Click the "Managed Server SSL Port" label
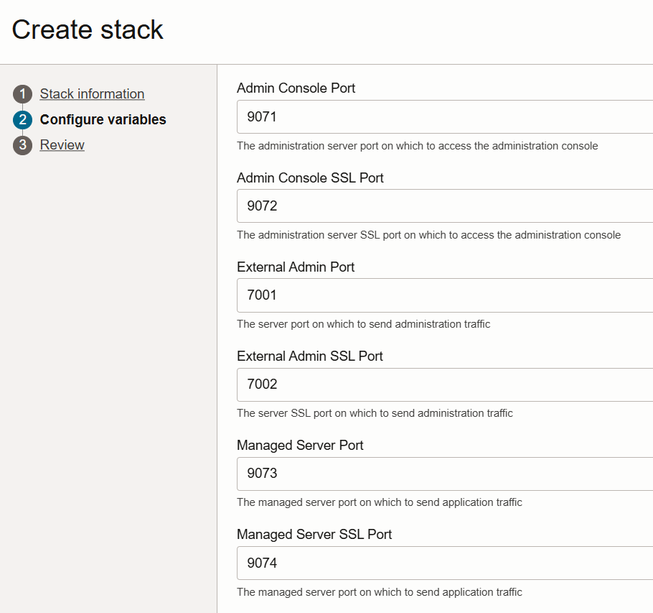The image size is (653, 613). pyautogui.click(x=314, y=534)
